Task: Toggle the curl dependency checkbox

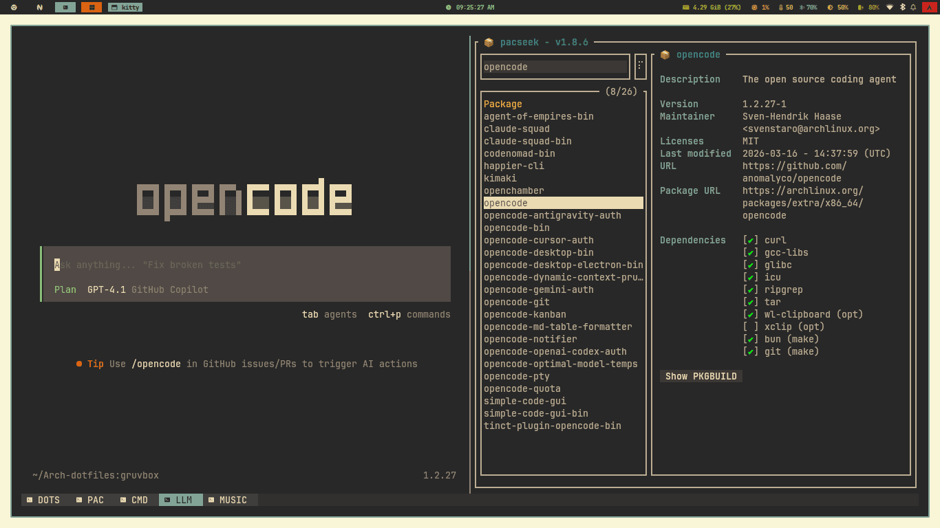Action: 751,240
